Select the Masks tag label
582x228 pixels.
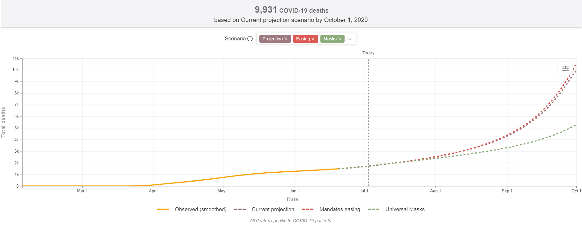click(x=330, y=39)
